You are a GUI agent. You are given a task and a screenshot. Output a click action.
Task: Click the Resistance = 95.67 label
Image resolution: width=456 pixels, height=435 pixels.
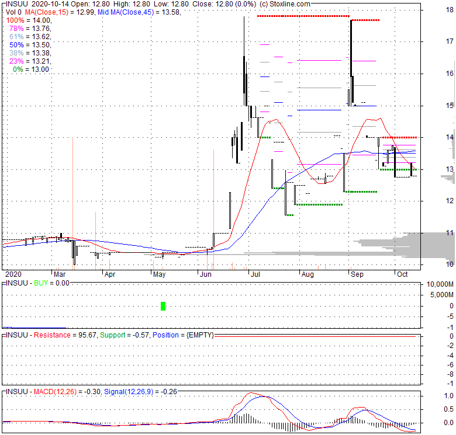pyautogui.click(x=65, y=335)
